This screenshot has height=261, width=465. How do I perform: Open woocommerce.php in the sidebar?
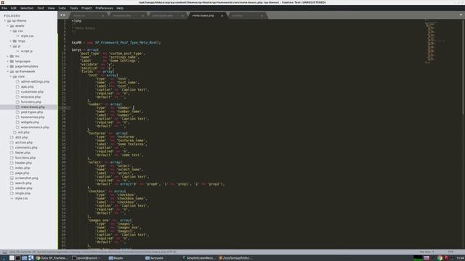pyautogui.click(x=35, y=128)
